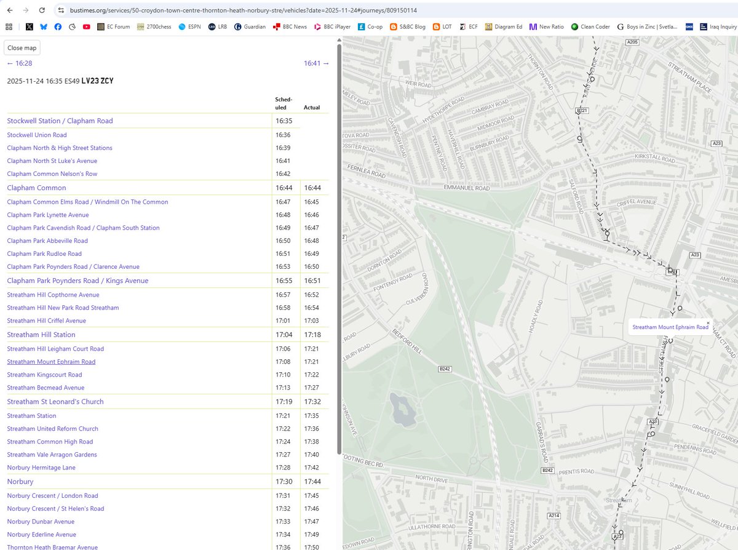Viewport: 738px width, 550px height.
Task: Open Streatham Hill Station link
Action: coord(41,335)
